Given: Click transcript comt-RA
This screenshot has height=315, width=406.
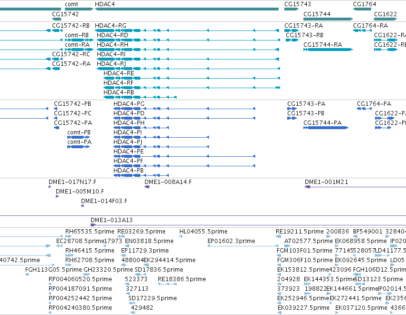Looking at the screenshot, I should [x=77, y=45].
